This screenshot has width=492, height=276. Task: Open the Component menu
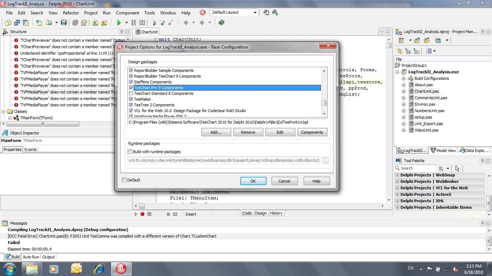pos(128,13)
